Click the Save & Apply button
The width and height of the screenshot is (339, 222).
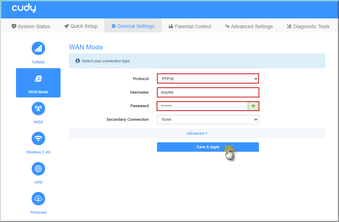click(208, 147)
